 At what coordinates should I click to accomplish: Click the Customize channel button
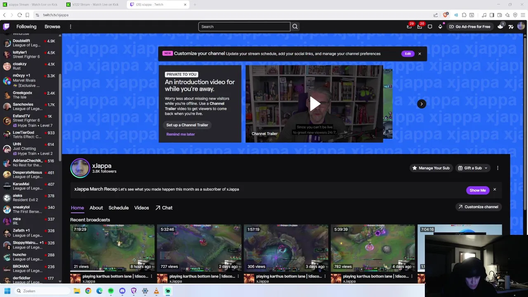[478, 207]
